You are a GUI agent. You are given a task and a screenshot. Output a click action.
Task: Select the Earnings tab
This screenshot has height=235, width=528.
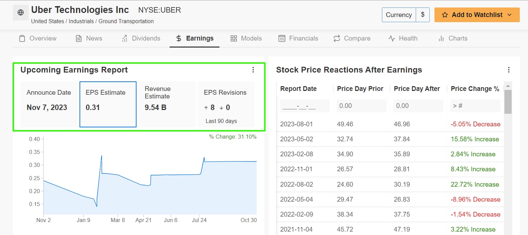tap(195, 38)
